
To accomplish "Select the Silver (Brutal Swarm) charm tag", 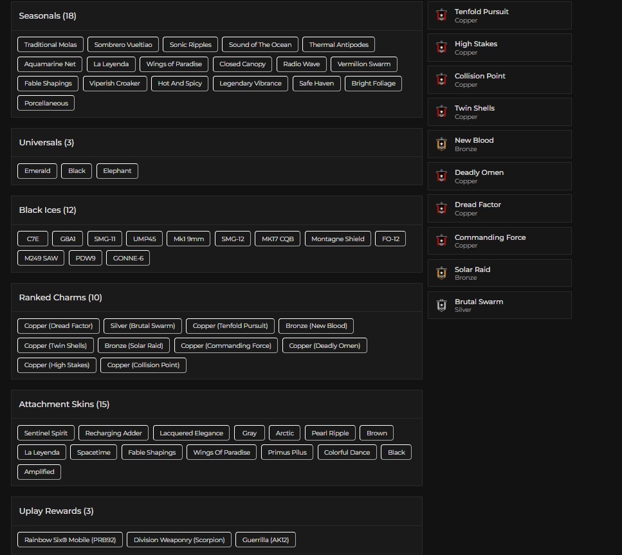I will (142, 326).
